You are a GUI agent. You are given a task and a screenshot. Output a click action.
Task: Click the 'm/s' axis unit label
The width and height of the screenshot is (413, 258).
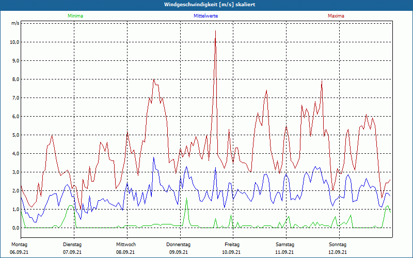click(15, 23)
